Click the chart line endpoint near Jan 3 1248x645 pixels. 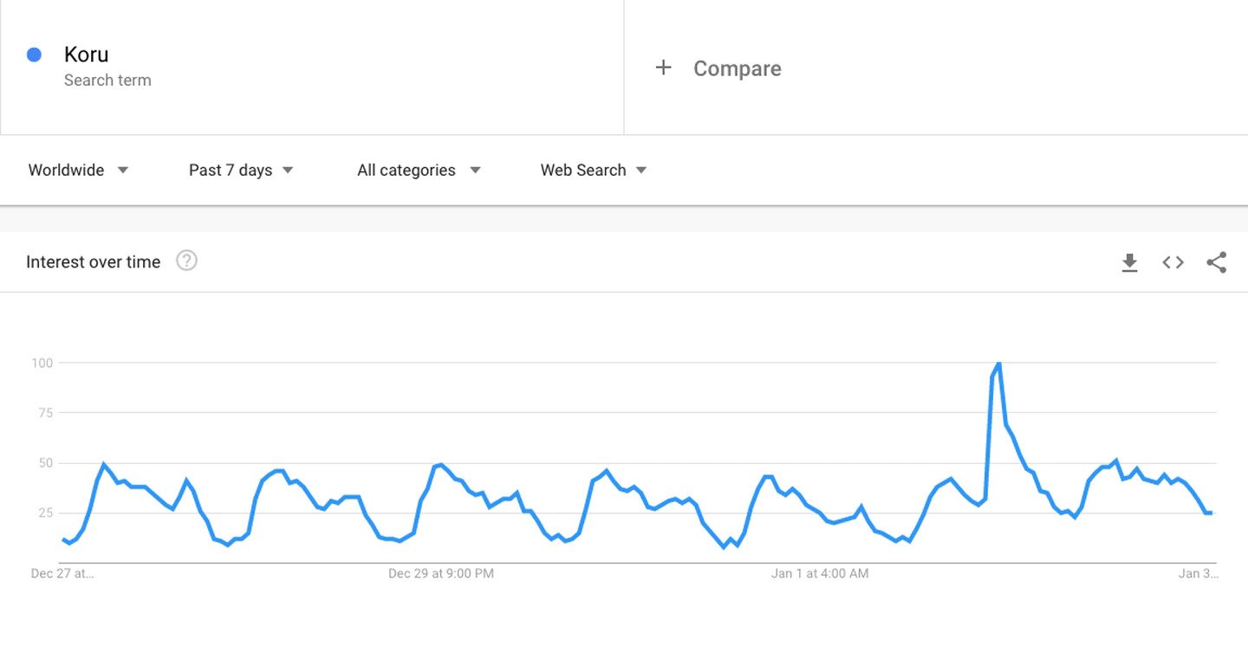pos(1210,513)
